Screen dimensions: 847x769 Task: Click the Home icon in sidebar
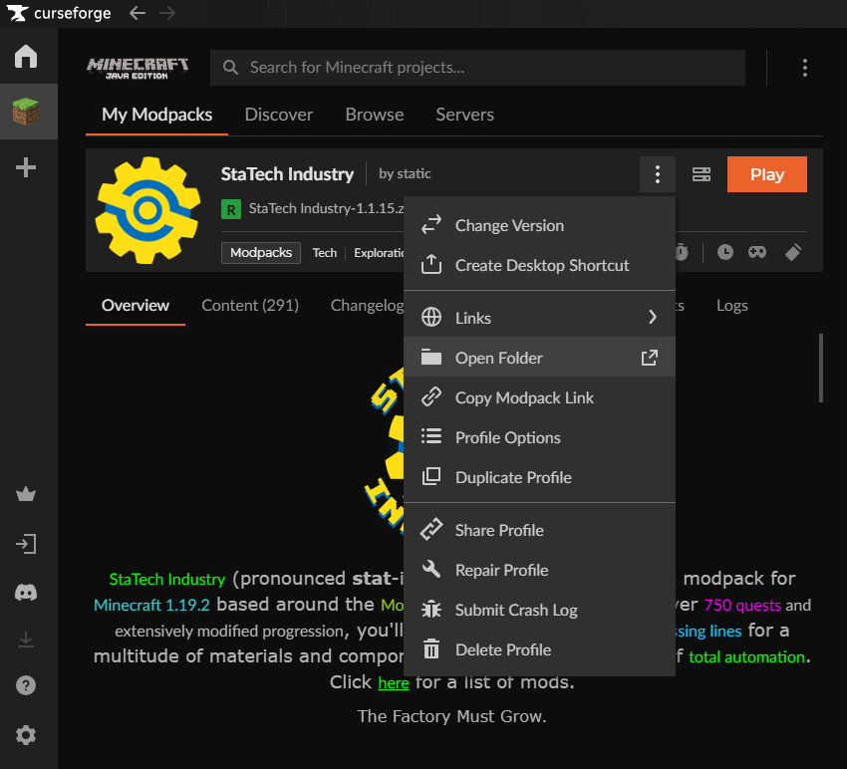coord(27,57)
